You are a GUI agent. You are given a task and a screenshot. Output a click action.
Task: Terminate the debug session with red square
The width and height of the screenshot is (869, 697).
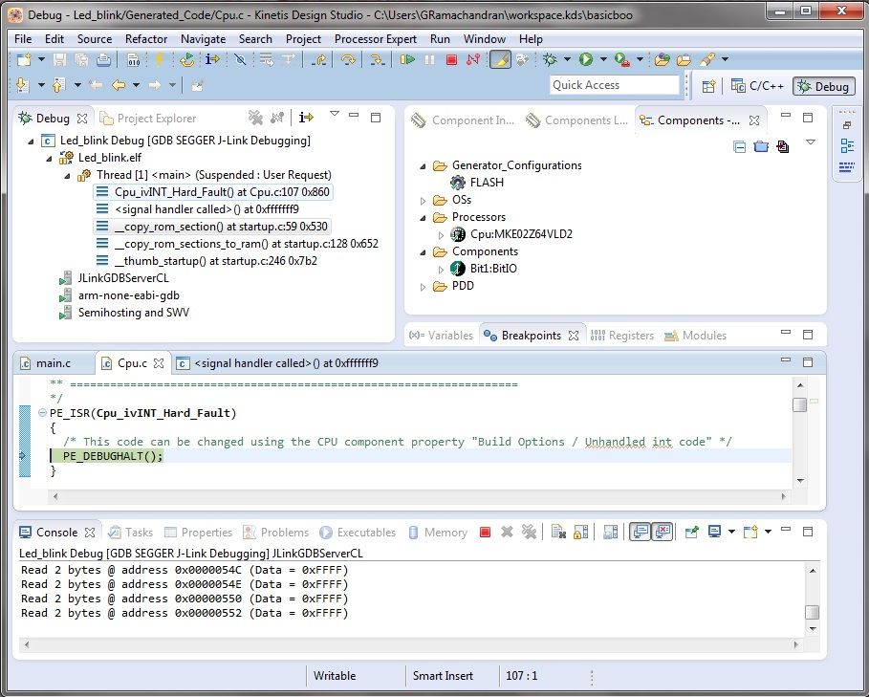pyautogui.click(x=451, y=59)
